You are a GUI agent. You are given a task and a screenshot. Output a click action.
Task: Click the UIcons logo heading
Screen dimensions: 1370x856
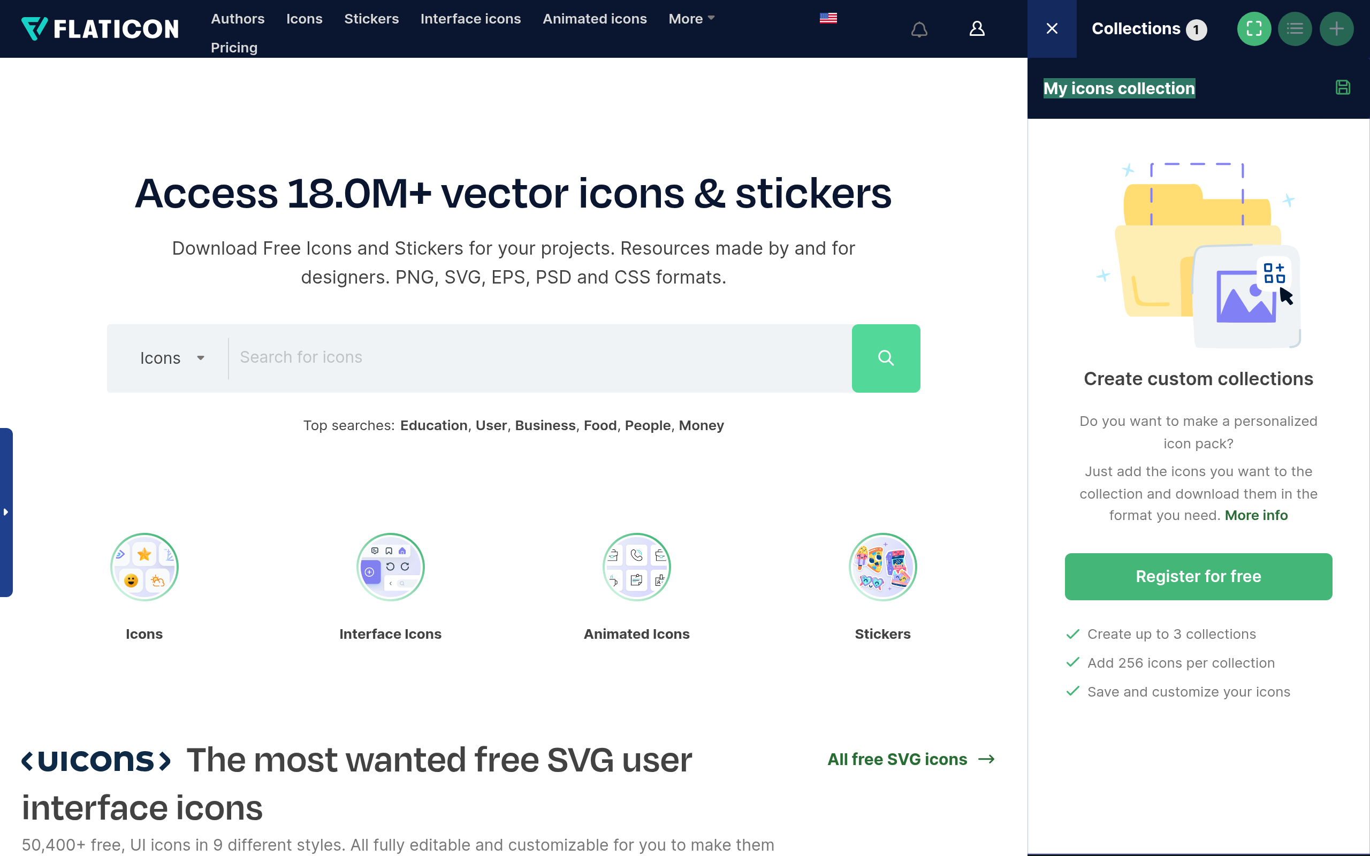click(x=96, y=760)
